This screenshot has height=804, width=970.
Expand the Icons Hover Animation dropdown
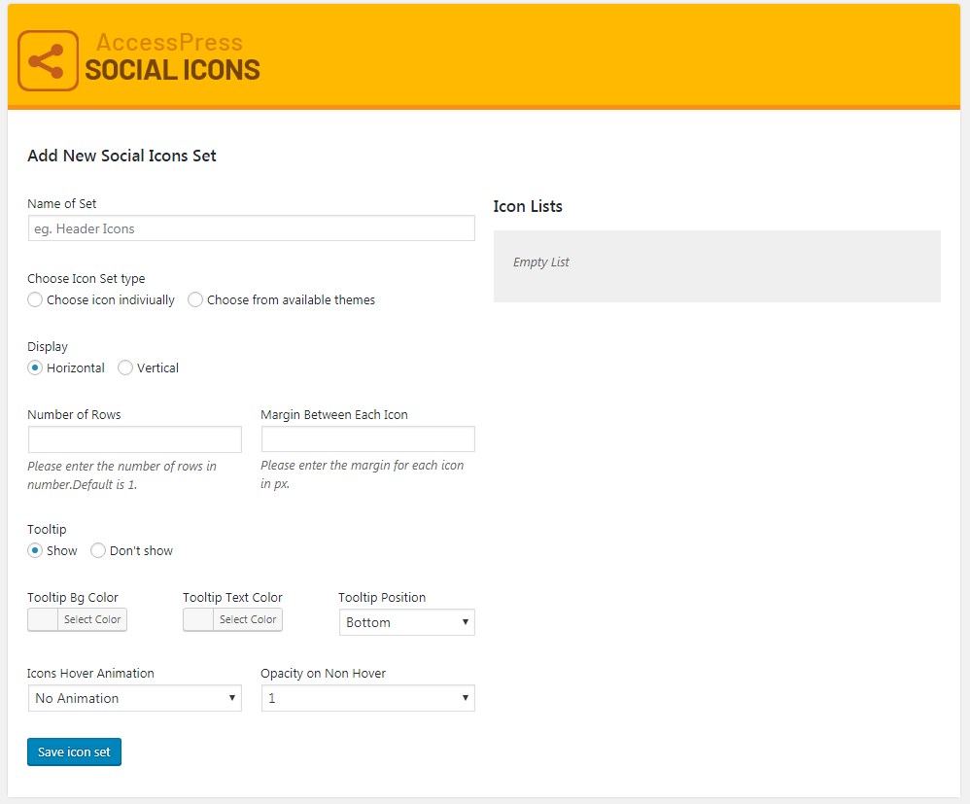[x=134, y=698]
